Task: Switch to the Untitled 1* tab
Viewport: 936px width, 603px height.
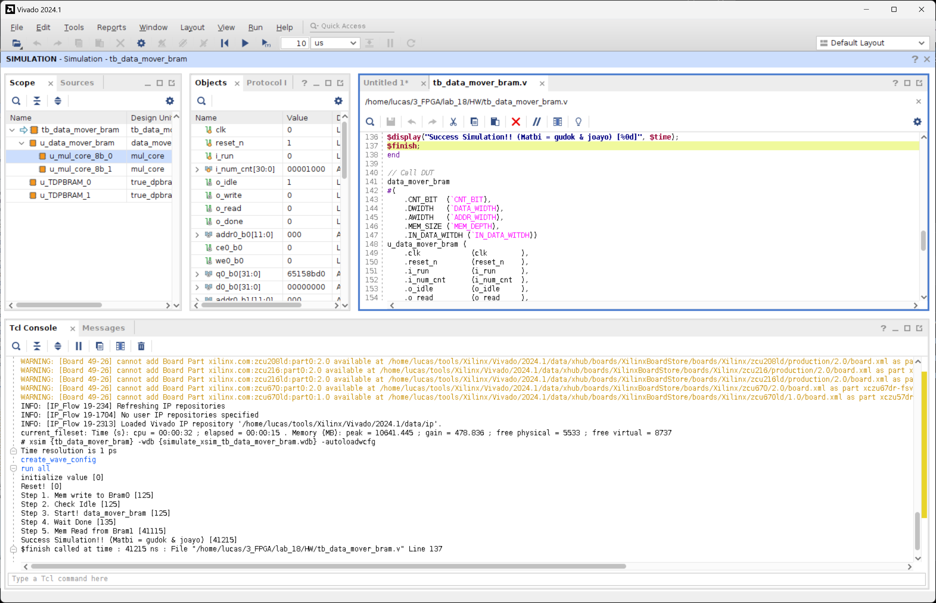Action: [x=386, y=83]
